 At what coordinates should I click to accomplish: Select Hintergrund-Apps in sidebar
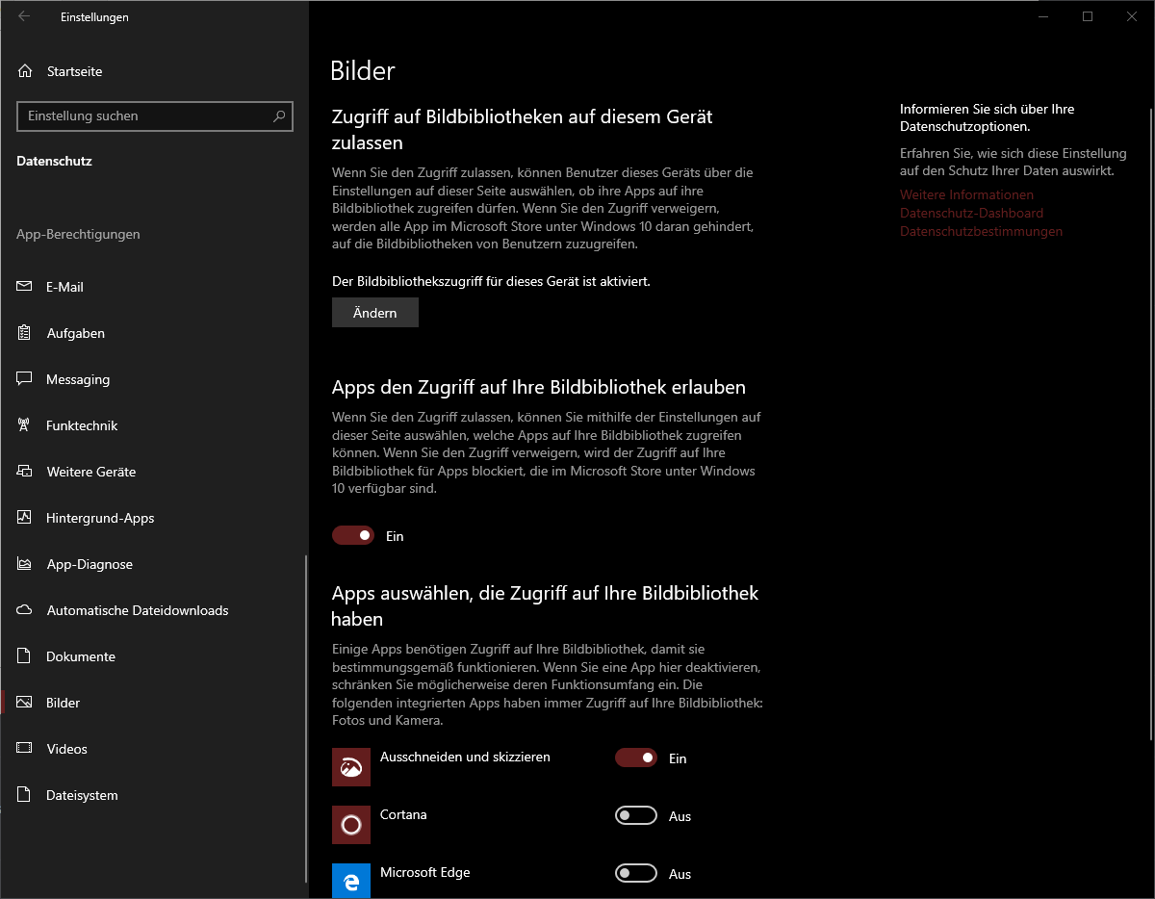[154, 518]
